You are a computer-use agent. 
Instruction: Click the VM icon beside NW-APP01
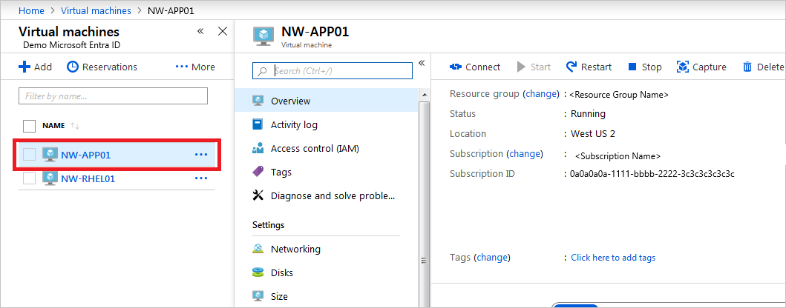(50, 155)
